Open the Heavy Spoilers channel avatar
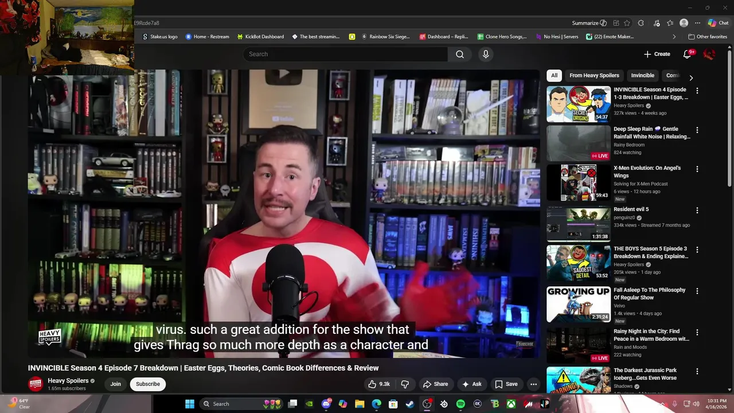The width and height of the screenshot is (734, 413). pyautogui.click(x=36, y=384)
